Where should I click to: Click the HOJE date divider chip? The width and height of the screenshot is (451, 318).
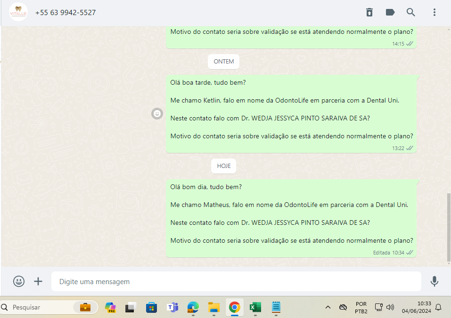(x=223, y=166)
